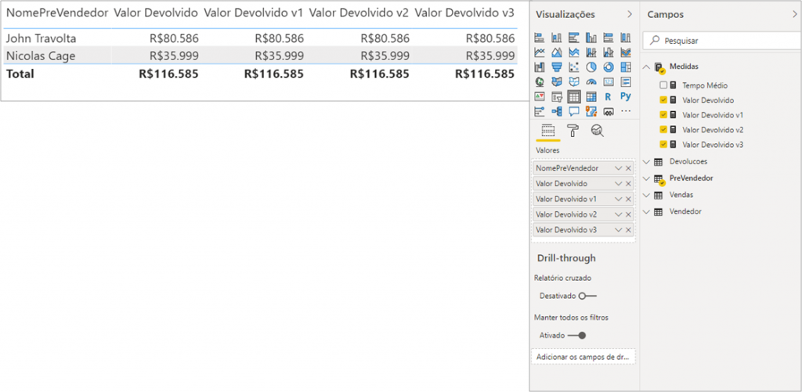Toggle the Relatório cruzado switch

tap(587, 296)
